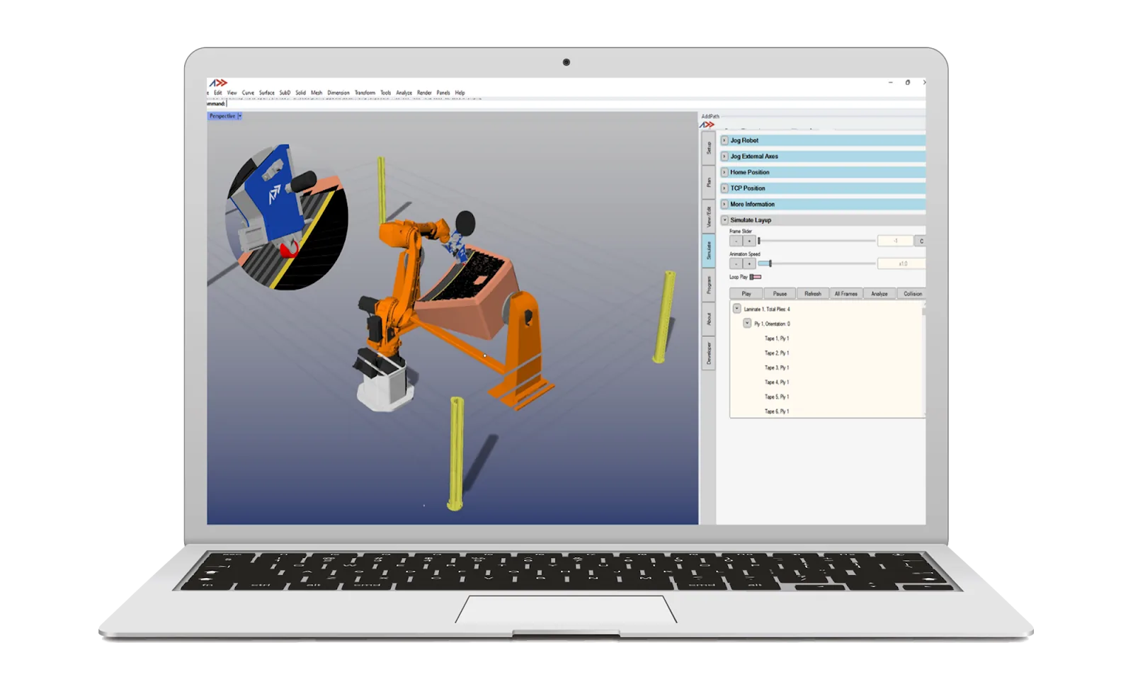Increase Animation Speed with the plus button

(x=748, y=263)
